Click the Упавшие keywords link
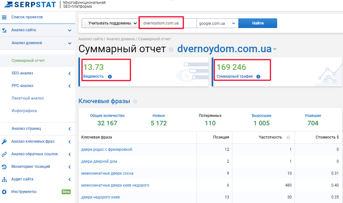This screenshot has width=343, height=203. point(313,116)
